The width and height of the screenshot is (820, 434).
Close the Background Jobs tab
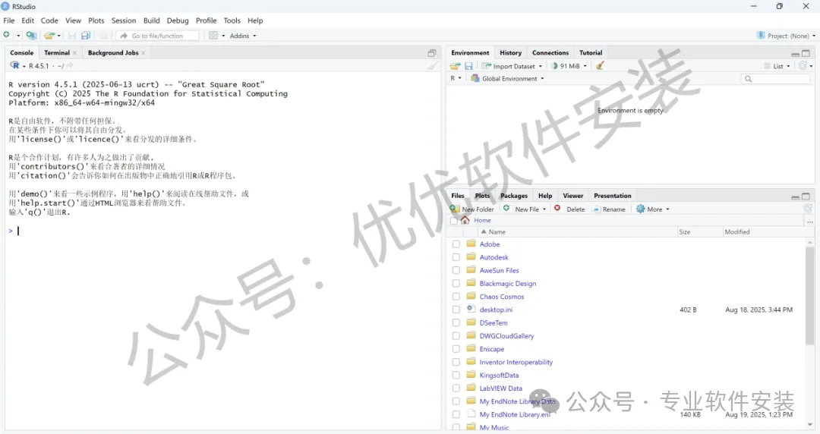click(143, 53)
